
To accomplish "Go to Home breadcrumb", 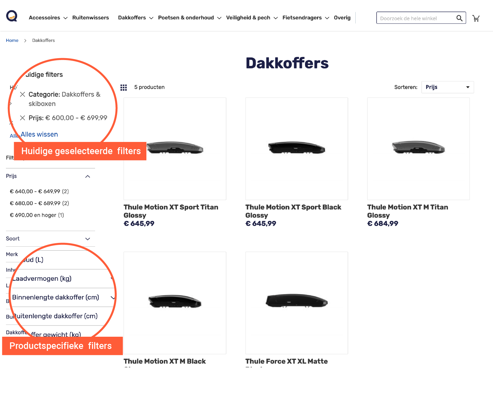I will pos(12,40).
